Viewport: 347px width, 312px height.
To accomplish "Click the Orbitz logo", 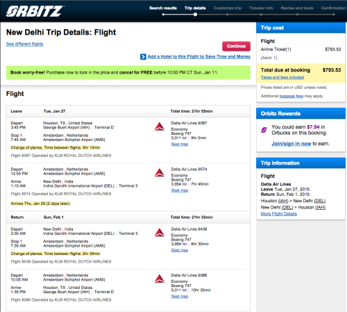I will (35, 11).
